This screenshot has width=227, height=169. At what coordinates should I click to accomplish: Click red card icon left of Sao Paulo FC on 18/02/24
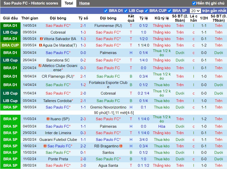coord(45,146)
